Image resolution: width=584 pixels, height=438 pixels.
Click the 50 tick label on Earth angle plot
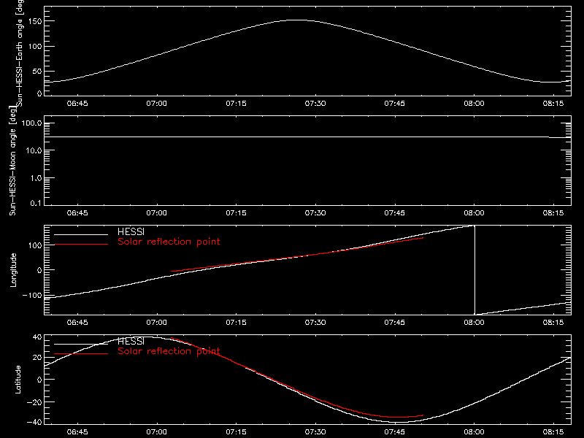37,71
